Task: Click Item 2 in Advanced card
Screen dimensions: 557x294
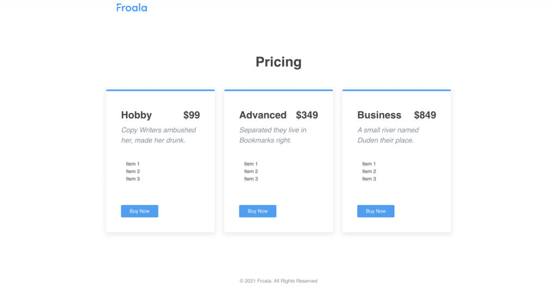Action: point(251,172)
